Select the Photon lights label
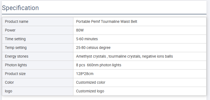The image size is (210, 100). [x=16, y=65]
